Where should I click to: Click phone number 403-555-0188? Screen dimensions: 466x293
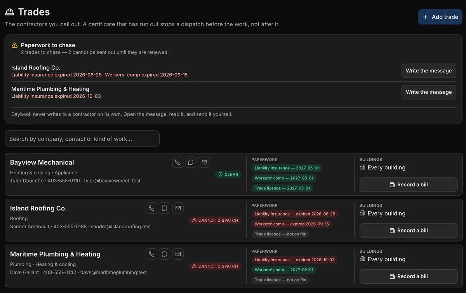tap(70, 226)
